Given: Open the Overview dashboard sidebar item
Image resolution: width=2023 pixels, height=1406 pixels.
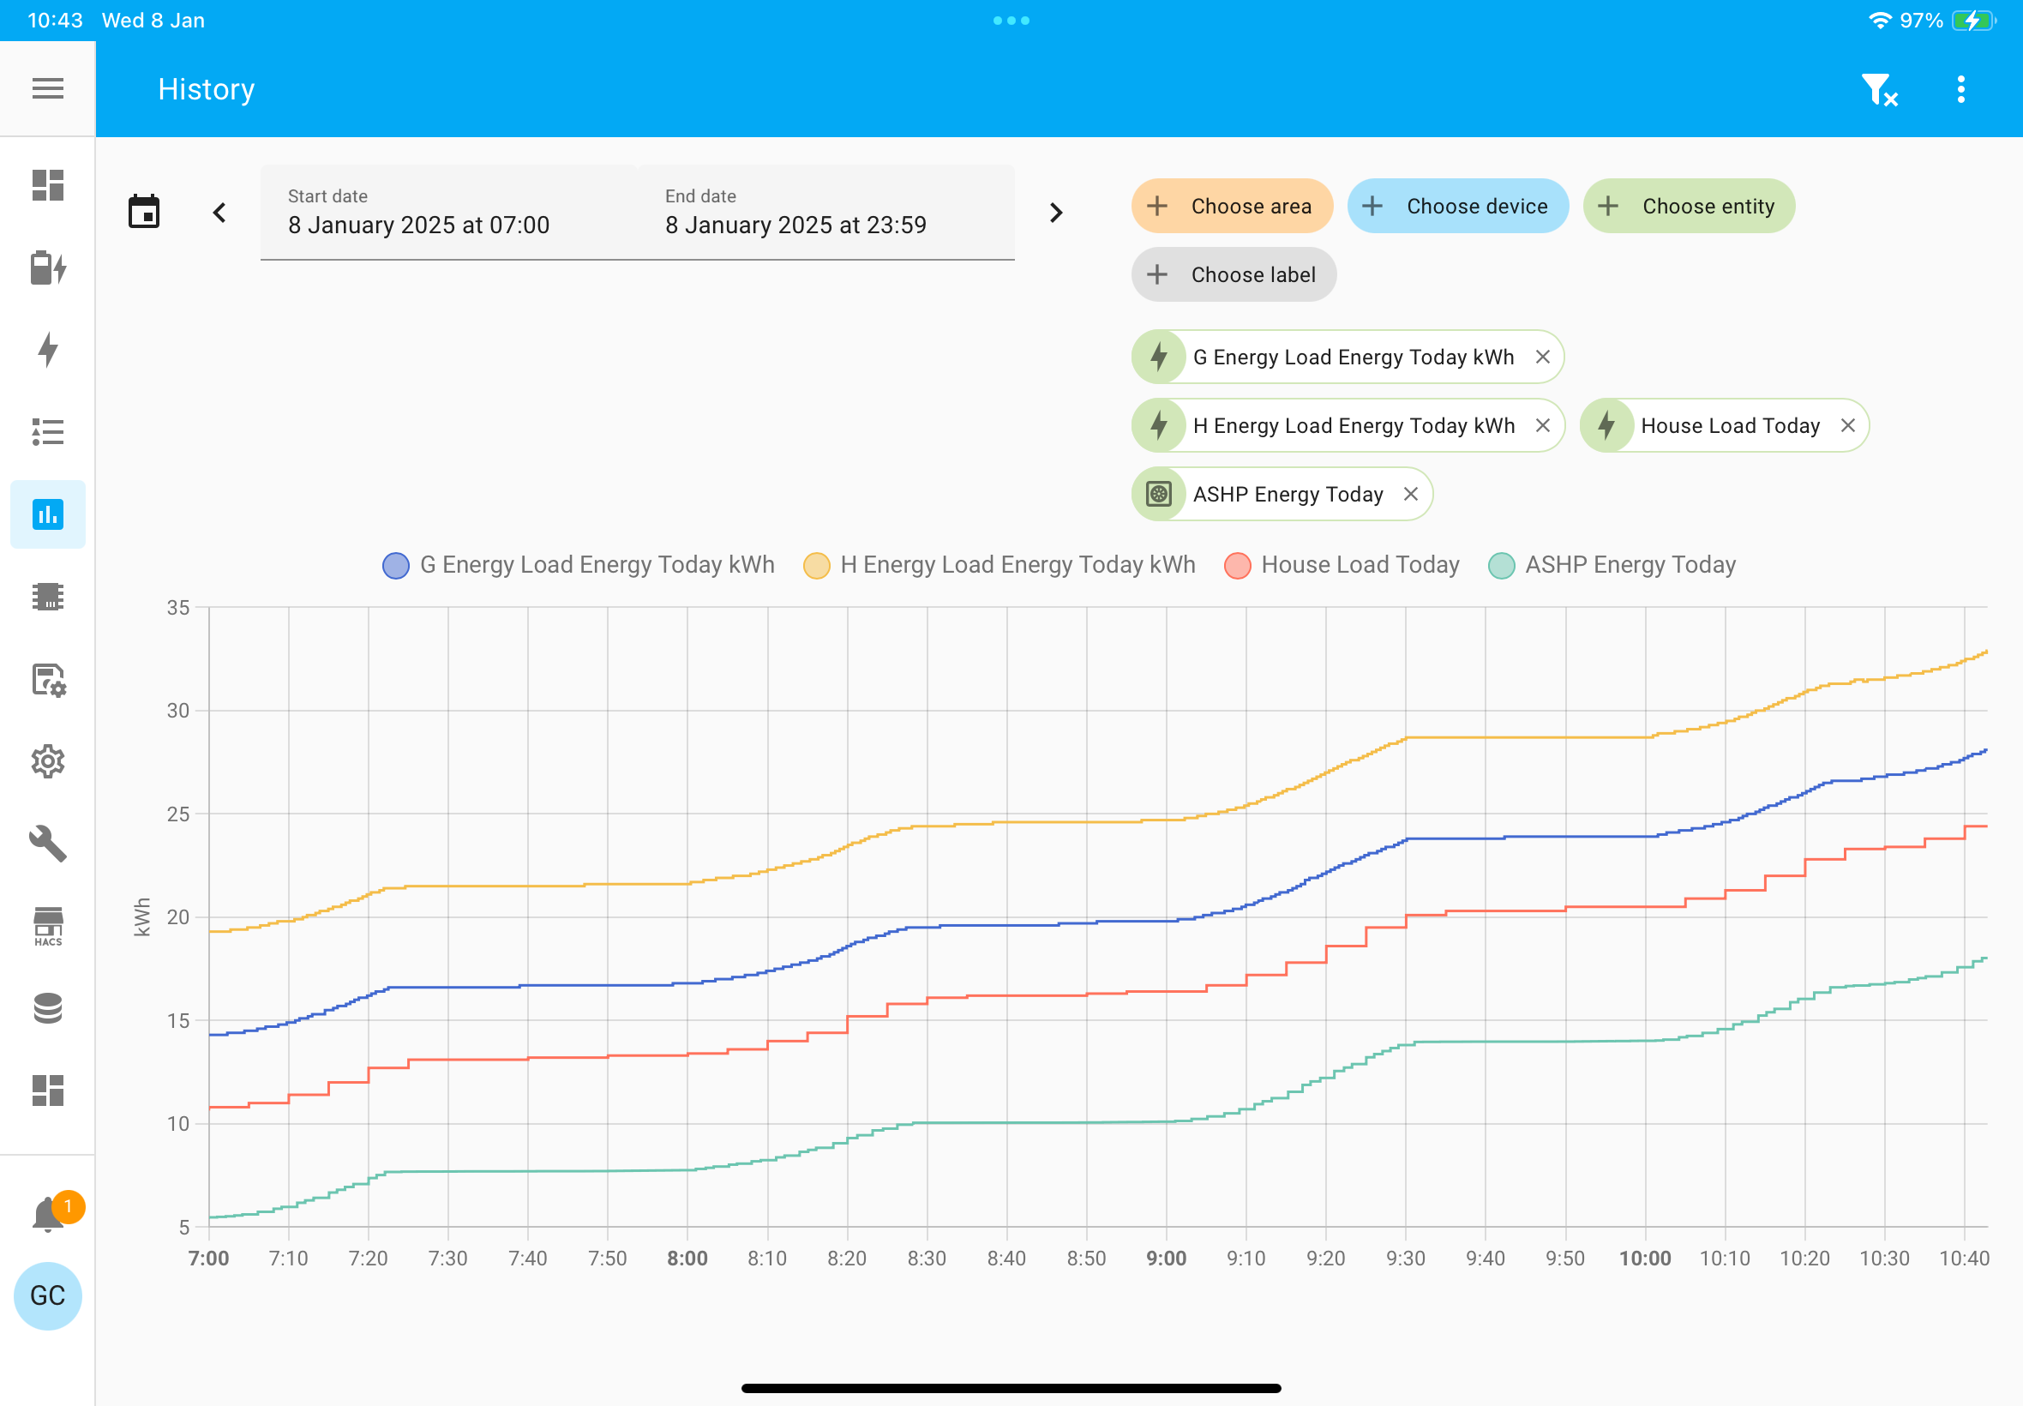Looking at the screenshot, I should pyautogui.click(x=47, y=185).
